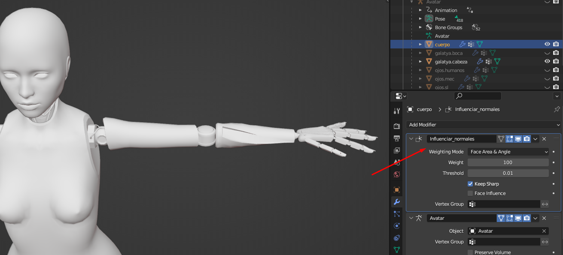The height and width of the screenshot is (255, 563).
Task: Click modifier icon on cuerpo row
Action: click(x=462, y=44)
